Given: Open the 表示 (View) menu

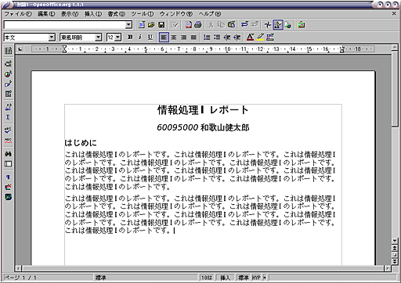Looking at the screenshot, I should click(x=70, y=14).
